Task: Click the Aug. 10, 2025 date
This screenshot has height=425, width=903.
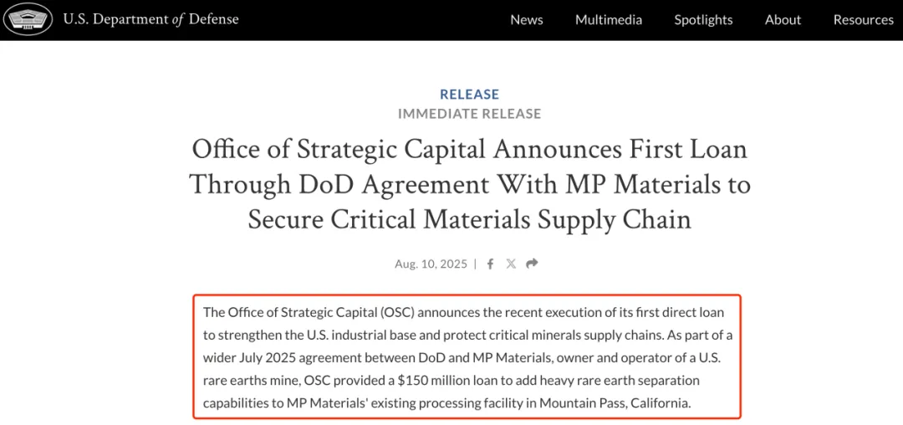Action: tap(431, 264)
